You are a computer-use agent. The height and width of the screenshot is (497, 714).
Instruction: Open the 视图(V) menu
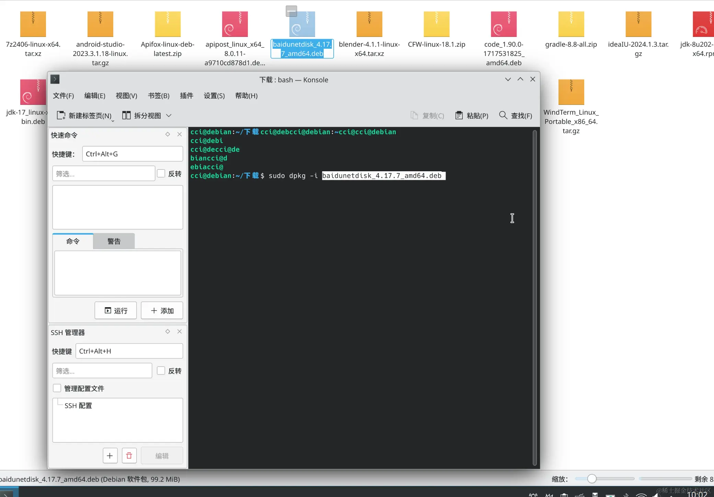(126, 96)
